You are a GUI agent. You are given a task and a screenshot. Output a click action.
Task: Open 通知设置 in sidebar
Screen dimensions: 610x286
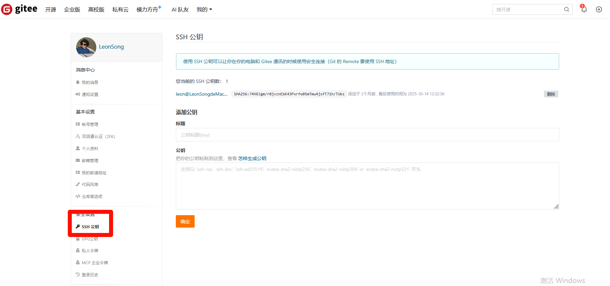tap(90, 94)
